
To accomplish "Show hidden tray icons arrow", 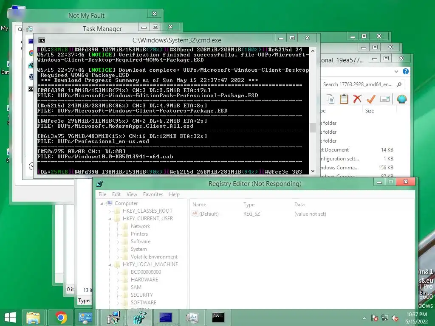I will (x=364, y=318).
